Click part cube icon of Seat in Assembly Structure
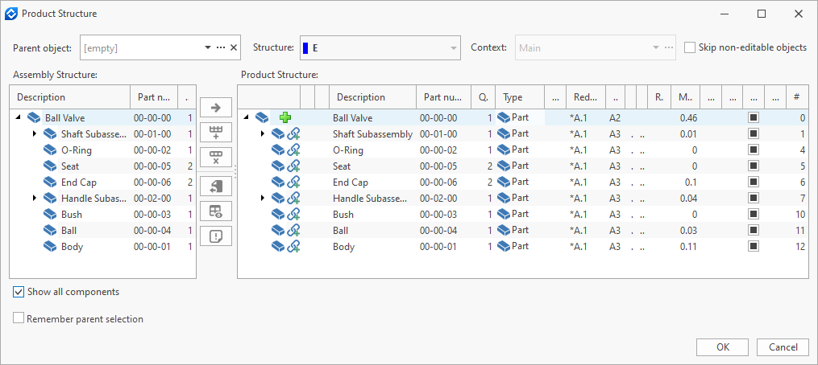Screen dimensions: 818x365 (49, 166)
